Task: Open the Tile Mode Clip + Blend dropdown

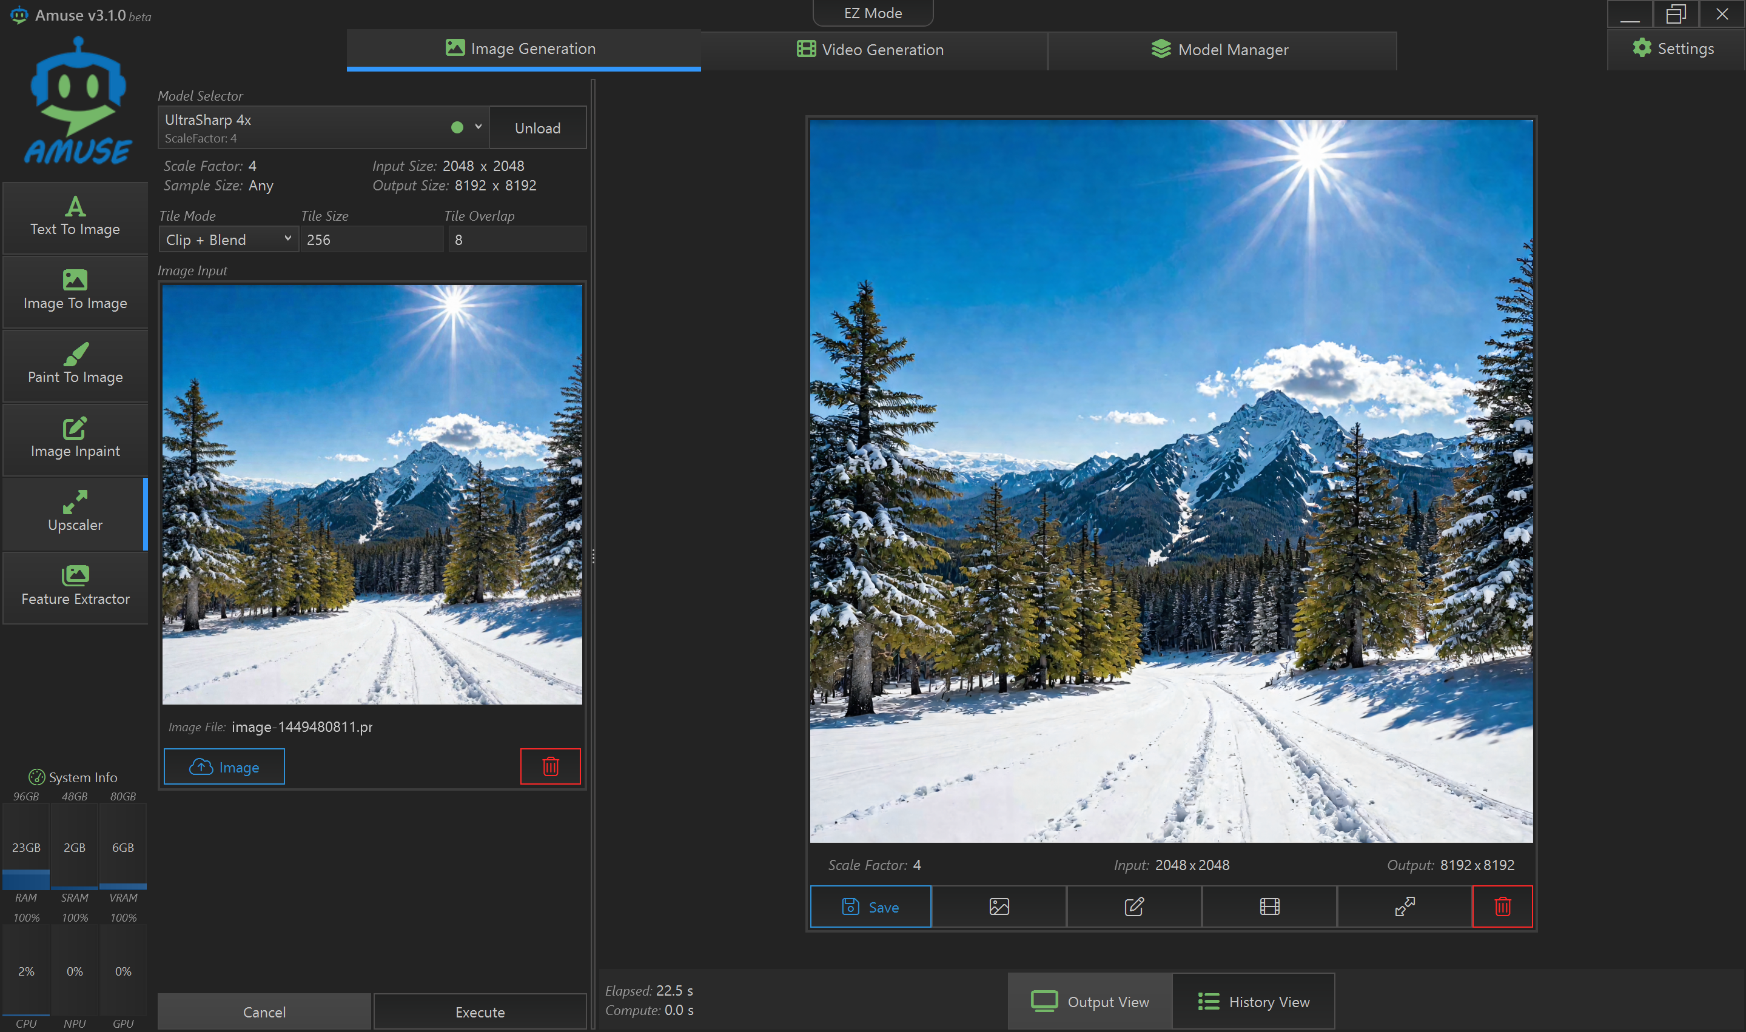Action: tap(228, 240)
